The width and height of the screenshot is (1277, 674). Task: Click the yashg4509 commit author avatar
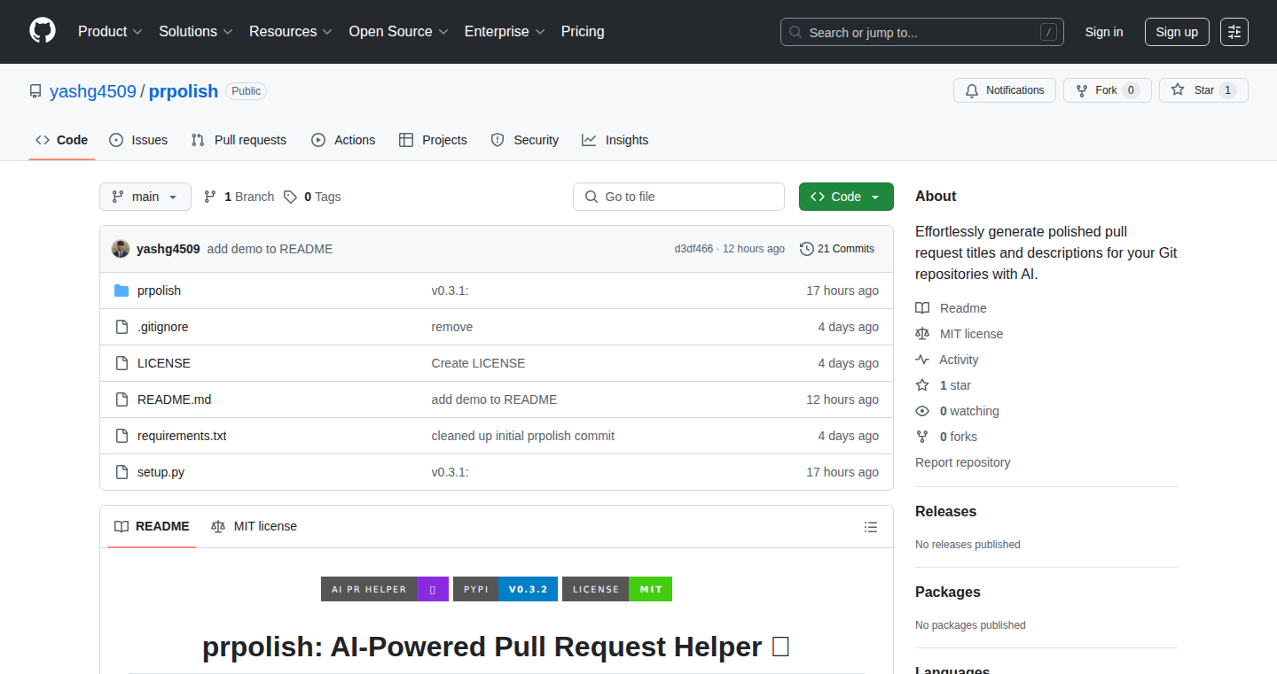121,249
